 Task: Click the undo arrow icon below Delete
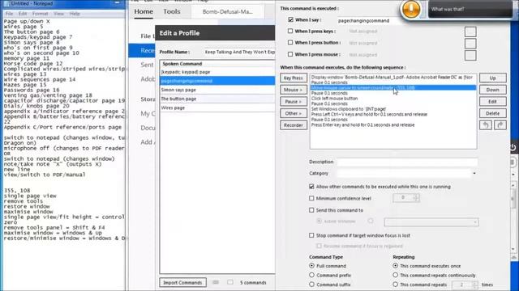pyautogui.click(x=486, y=125)
